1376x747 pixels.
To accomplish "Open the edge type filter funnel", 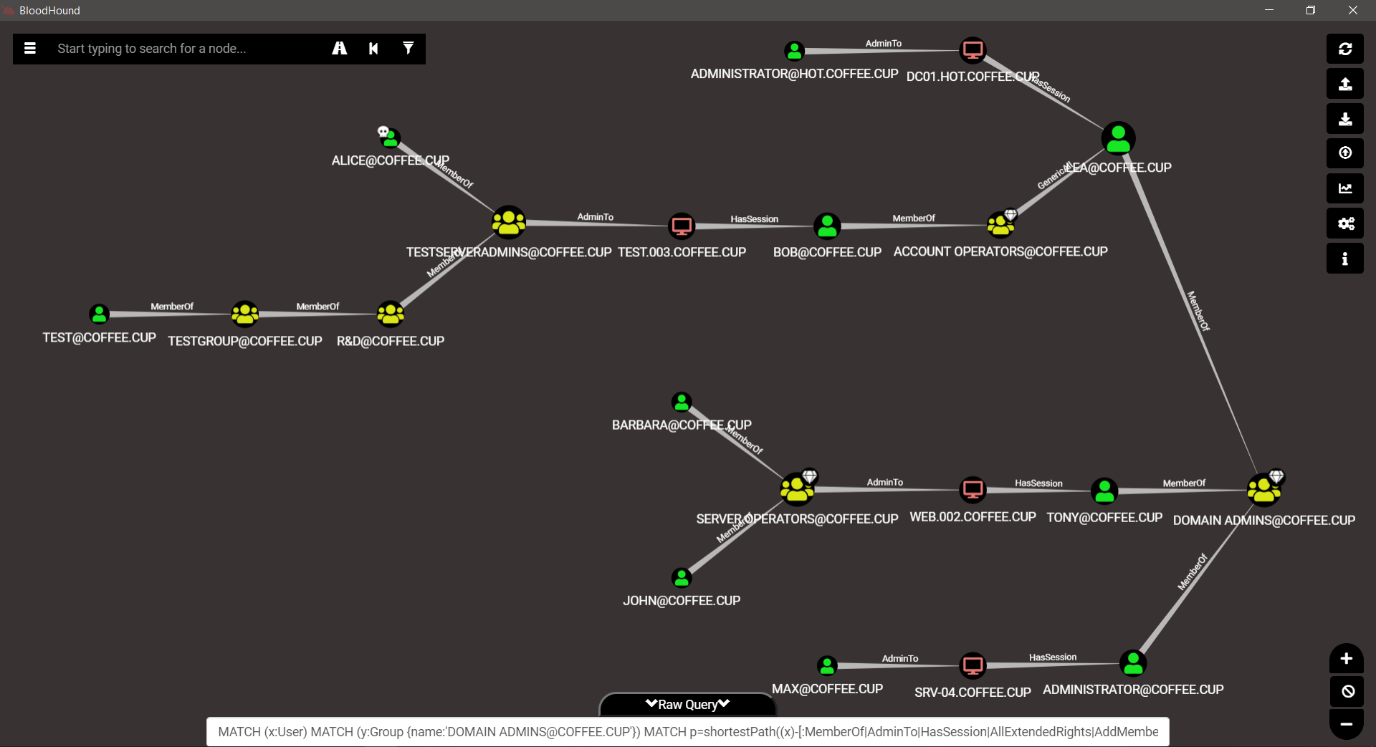I will pos(408,48).
